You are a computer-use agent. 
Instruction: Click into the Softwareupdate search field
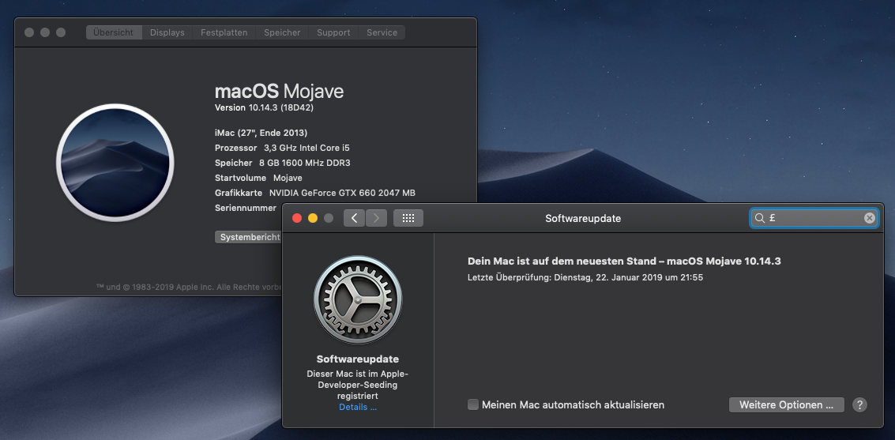coord(814,218)
